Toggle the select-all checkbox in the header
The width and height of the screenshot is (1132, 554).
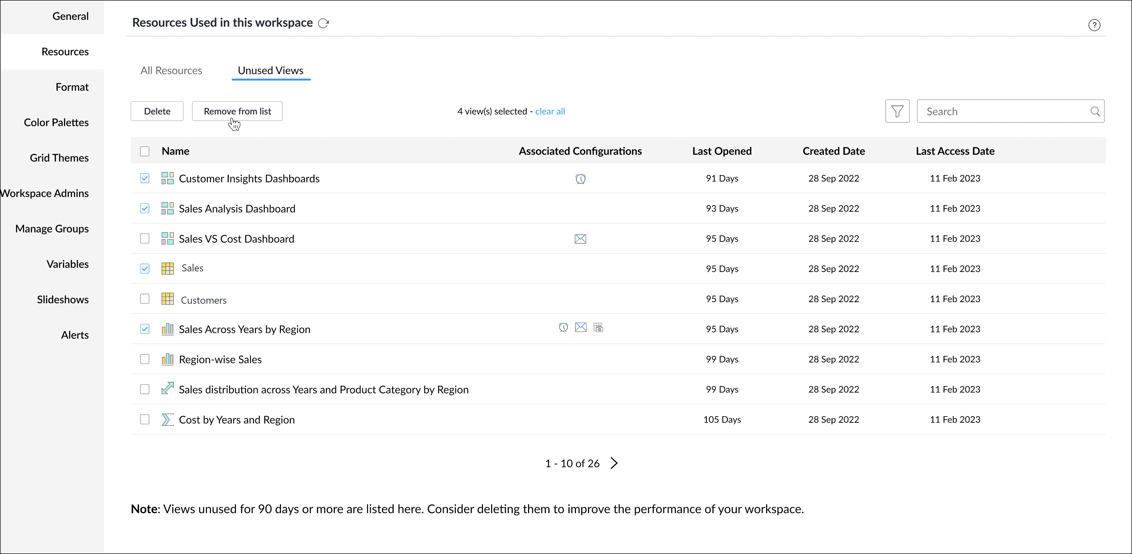point(145,152)
